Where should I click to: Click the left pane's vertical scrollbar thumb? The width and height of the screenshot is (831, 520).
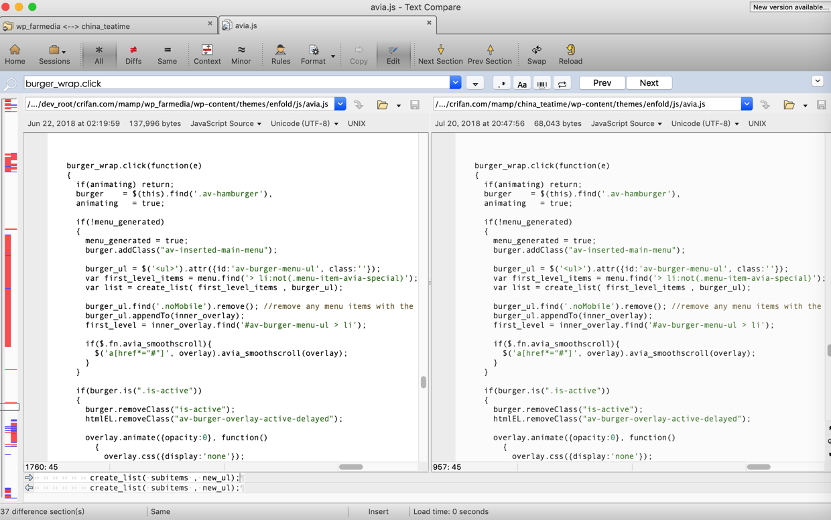pos(424,382)
